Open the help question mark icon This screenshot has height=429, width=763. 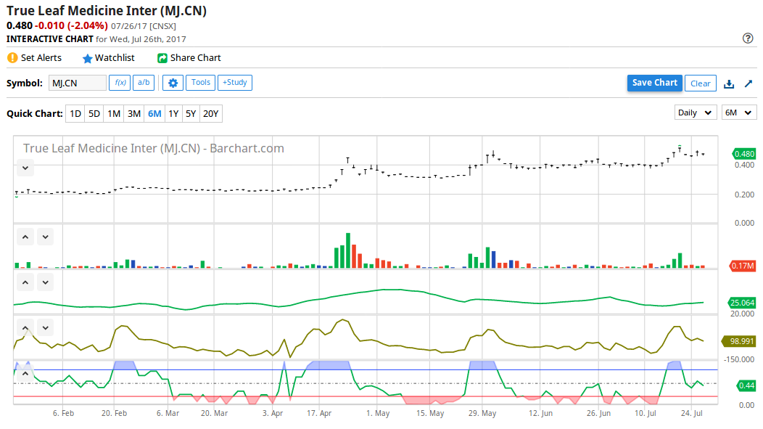[x=747, y=38]
